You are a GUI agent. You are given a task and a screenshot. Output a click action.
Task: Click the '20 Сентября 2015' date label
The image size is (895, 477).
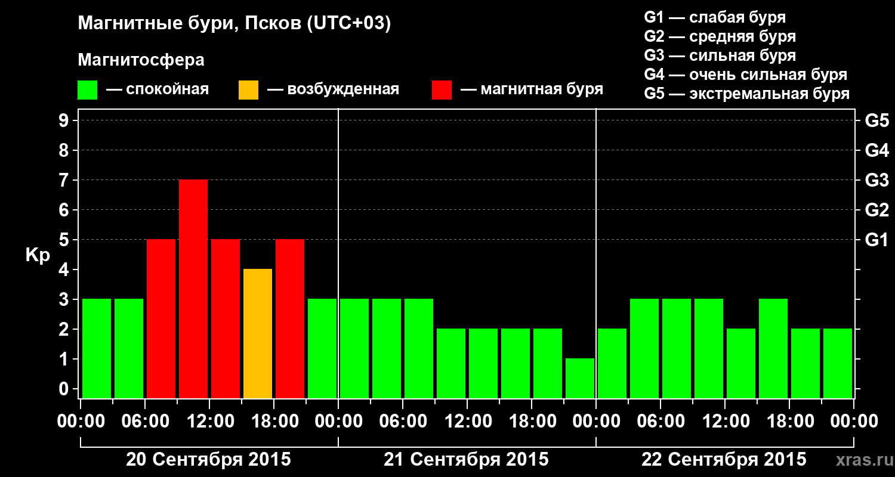[208, 460]
